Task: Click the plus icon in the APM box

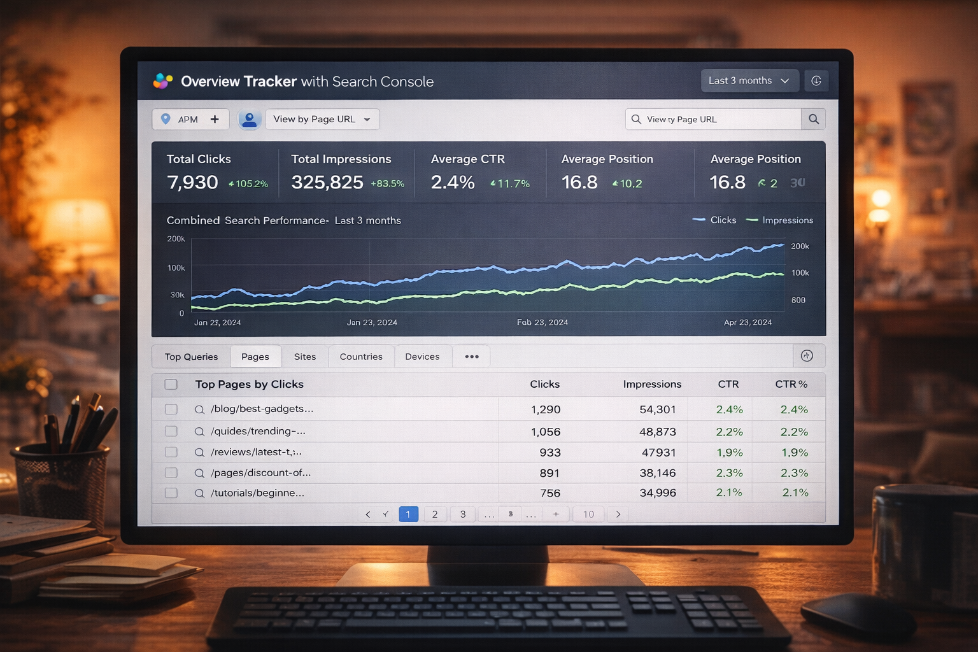Action: click(215, 119)
